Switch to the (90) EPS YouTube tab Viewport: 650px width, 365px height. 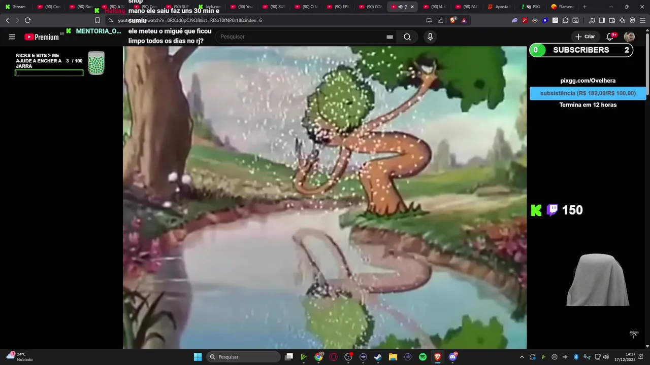click(x=338, y=7)
